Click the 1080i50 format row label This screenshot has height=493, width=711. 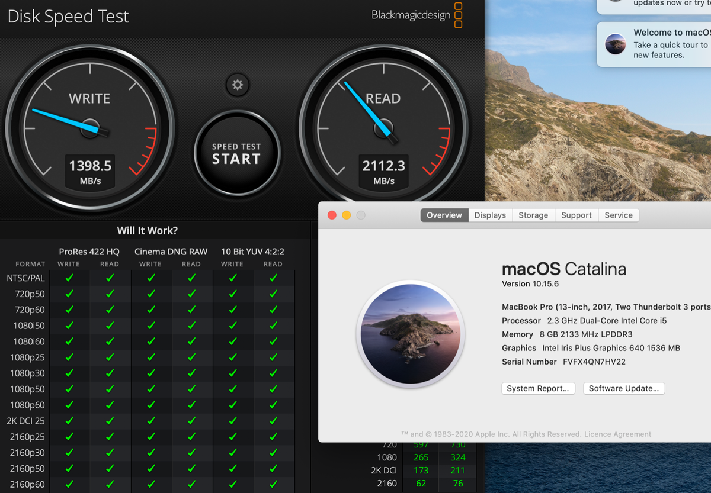click(x=29, y=326)
